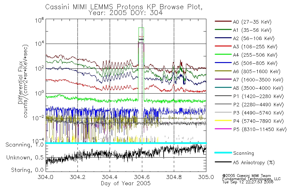Click the P1 (1420-2280 KeV) legend label
Image resolution: width=303 pixels, height=191 pixels.
coord(258,96)
